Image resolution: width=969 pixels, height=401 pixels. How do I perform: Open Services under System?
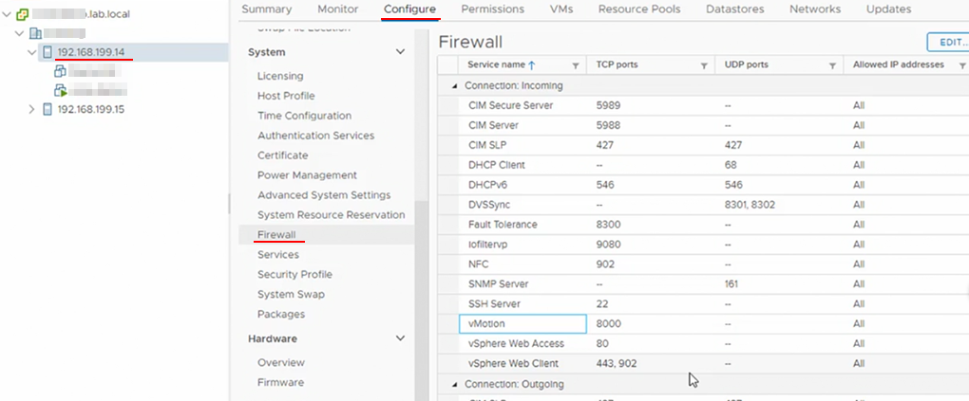[x=278, y=254]
